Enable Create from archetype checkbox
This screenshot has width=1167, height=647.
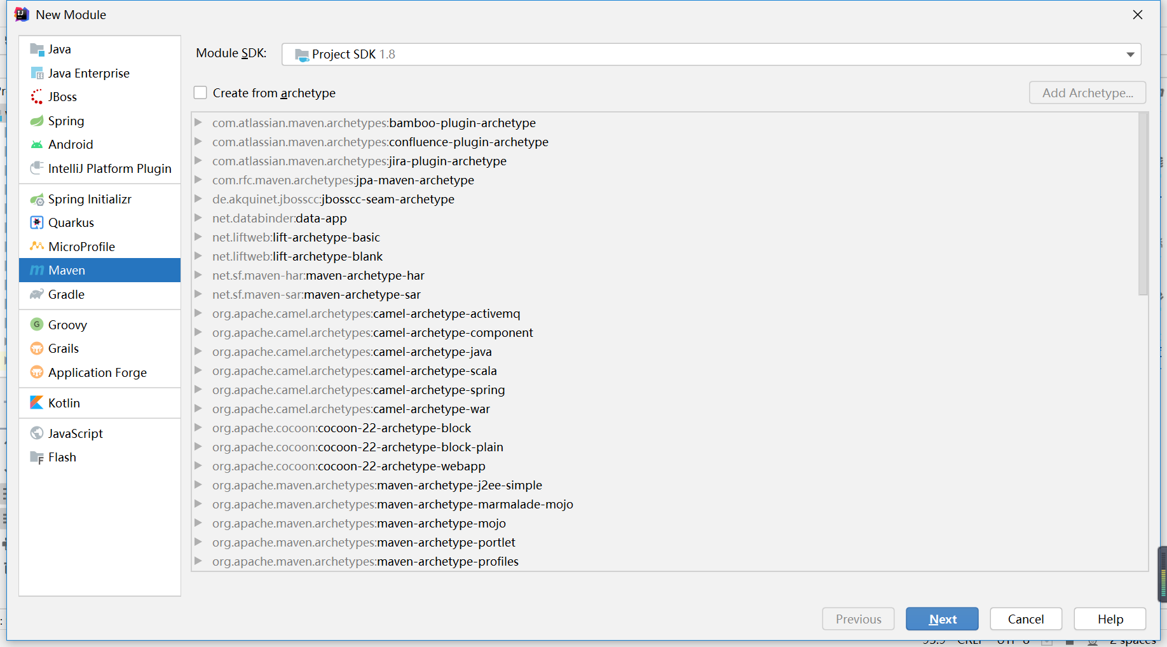coord(200,93)
